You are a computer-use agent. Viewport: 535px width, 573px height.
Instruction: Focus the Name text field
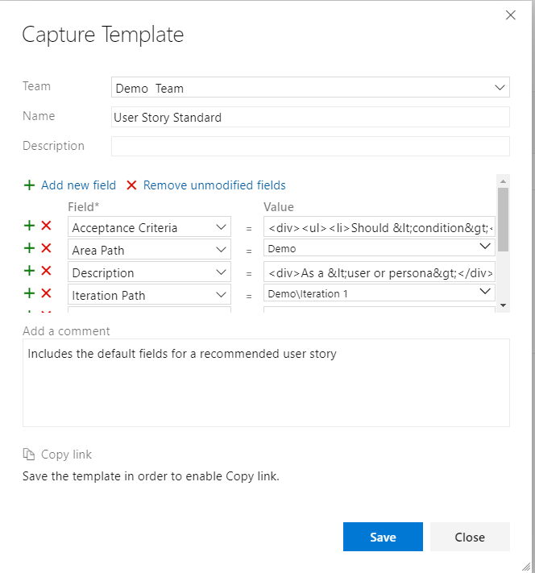(x=310, y=117)
